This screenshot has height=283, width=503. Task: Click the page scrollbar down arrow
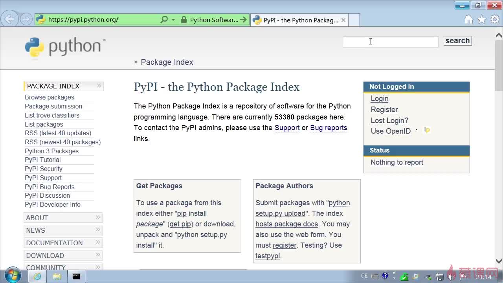coord(499,261)
